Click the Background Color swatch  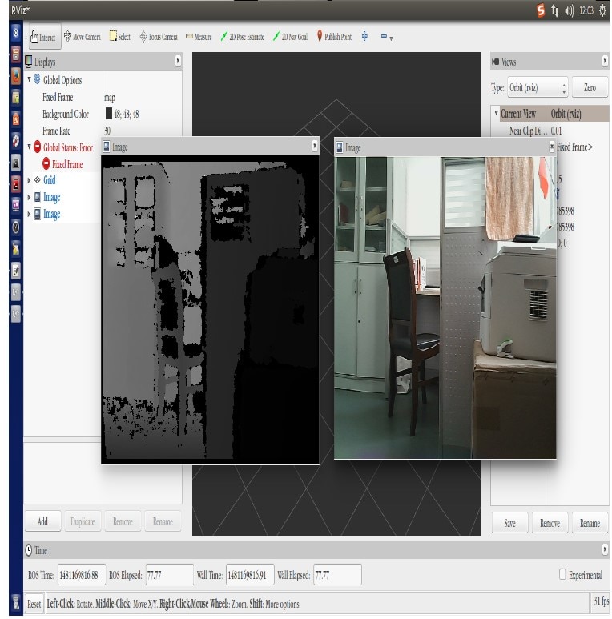(109, 114)
